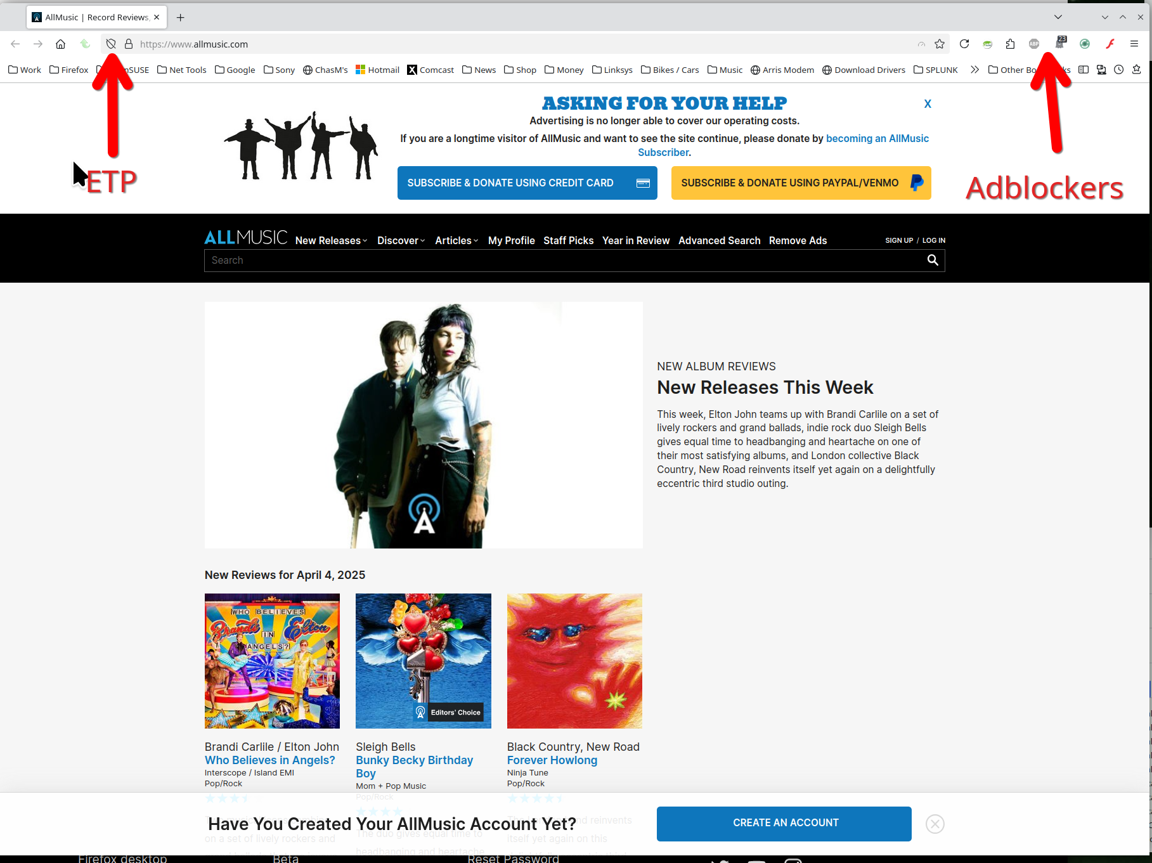Go to the Firefox home page
The image size is (1152, 863).
click(x=60, y=44)
